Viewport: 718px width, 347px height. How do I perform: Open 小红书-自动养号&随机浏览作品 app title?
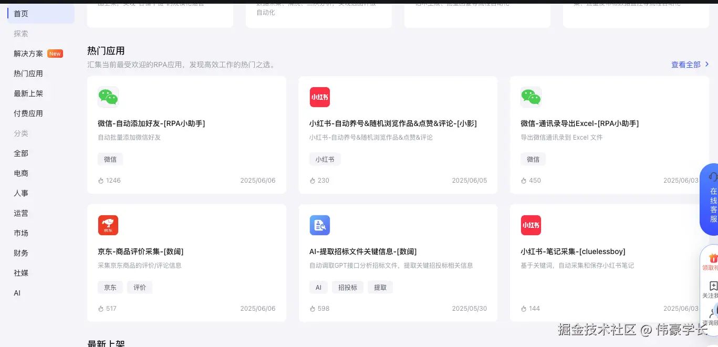coord(393,123)
